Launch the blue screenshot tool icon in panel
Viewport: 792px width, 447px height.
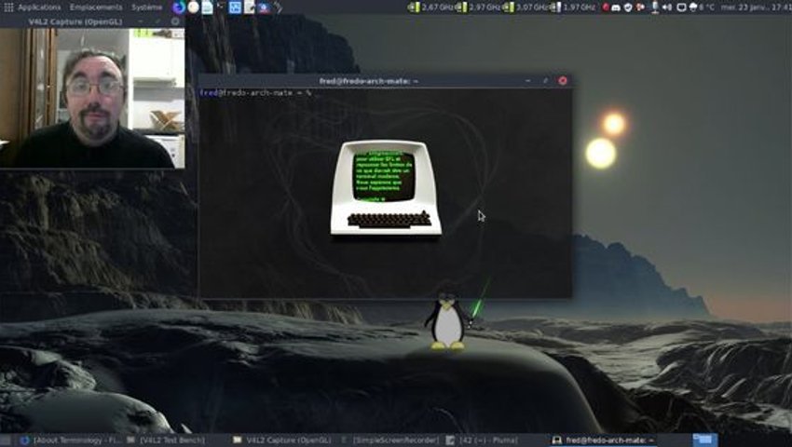click(x=235, y=7)
